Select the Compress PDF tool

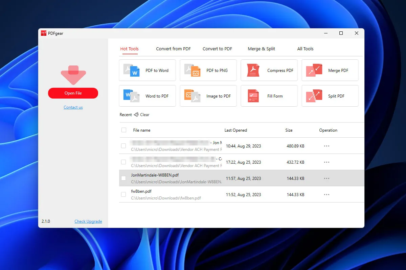[269, 70]
